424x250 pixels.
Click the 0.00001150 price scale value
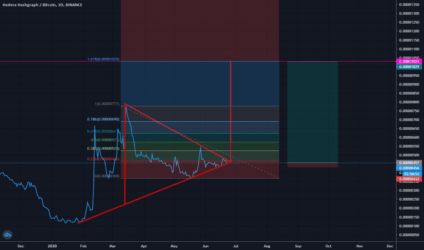(409, 40)
